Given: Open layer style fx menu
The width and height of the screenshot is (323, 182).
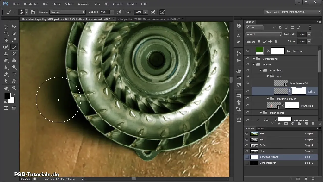Looking at the screenshot, I should pos(279,124).
